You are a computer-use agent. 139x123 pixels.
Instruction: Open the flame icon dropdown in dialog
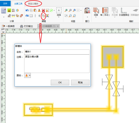[x=28, y=75]
